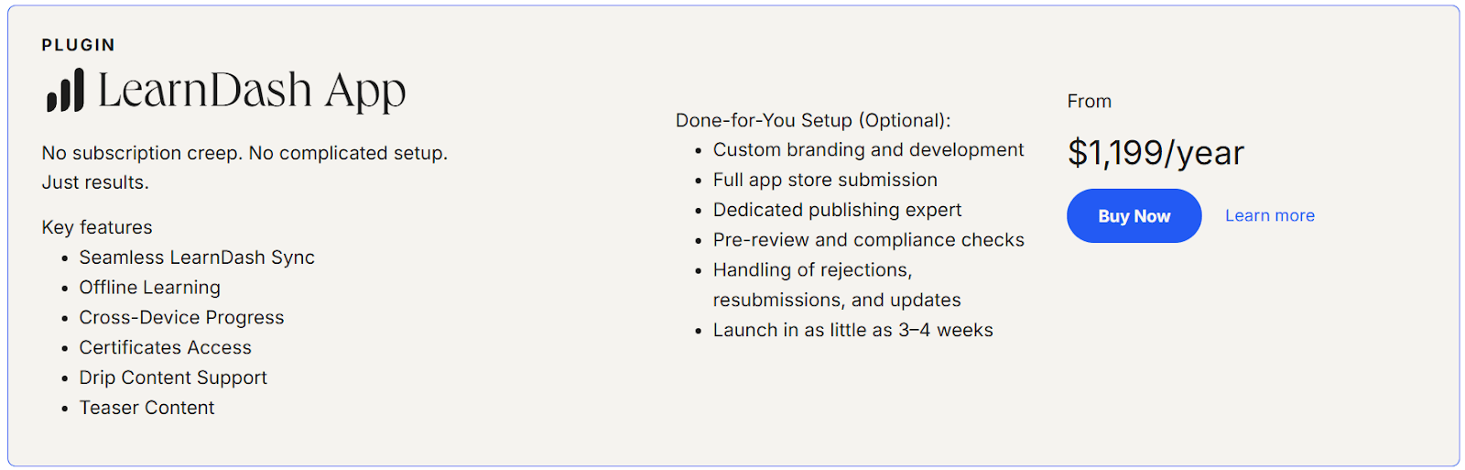Click the $1,199/year price text
Viewport: 1465px width, 470px height.
(1156, 153)
